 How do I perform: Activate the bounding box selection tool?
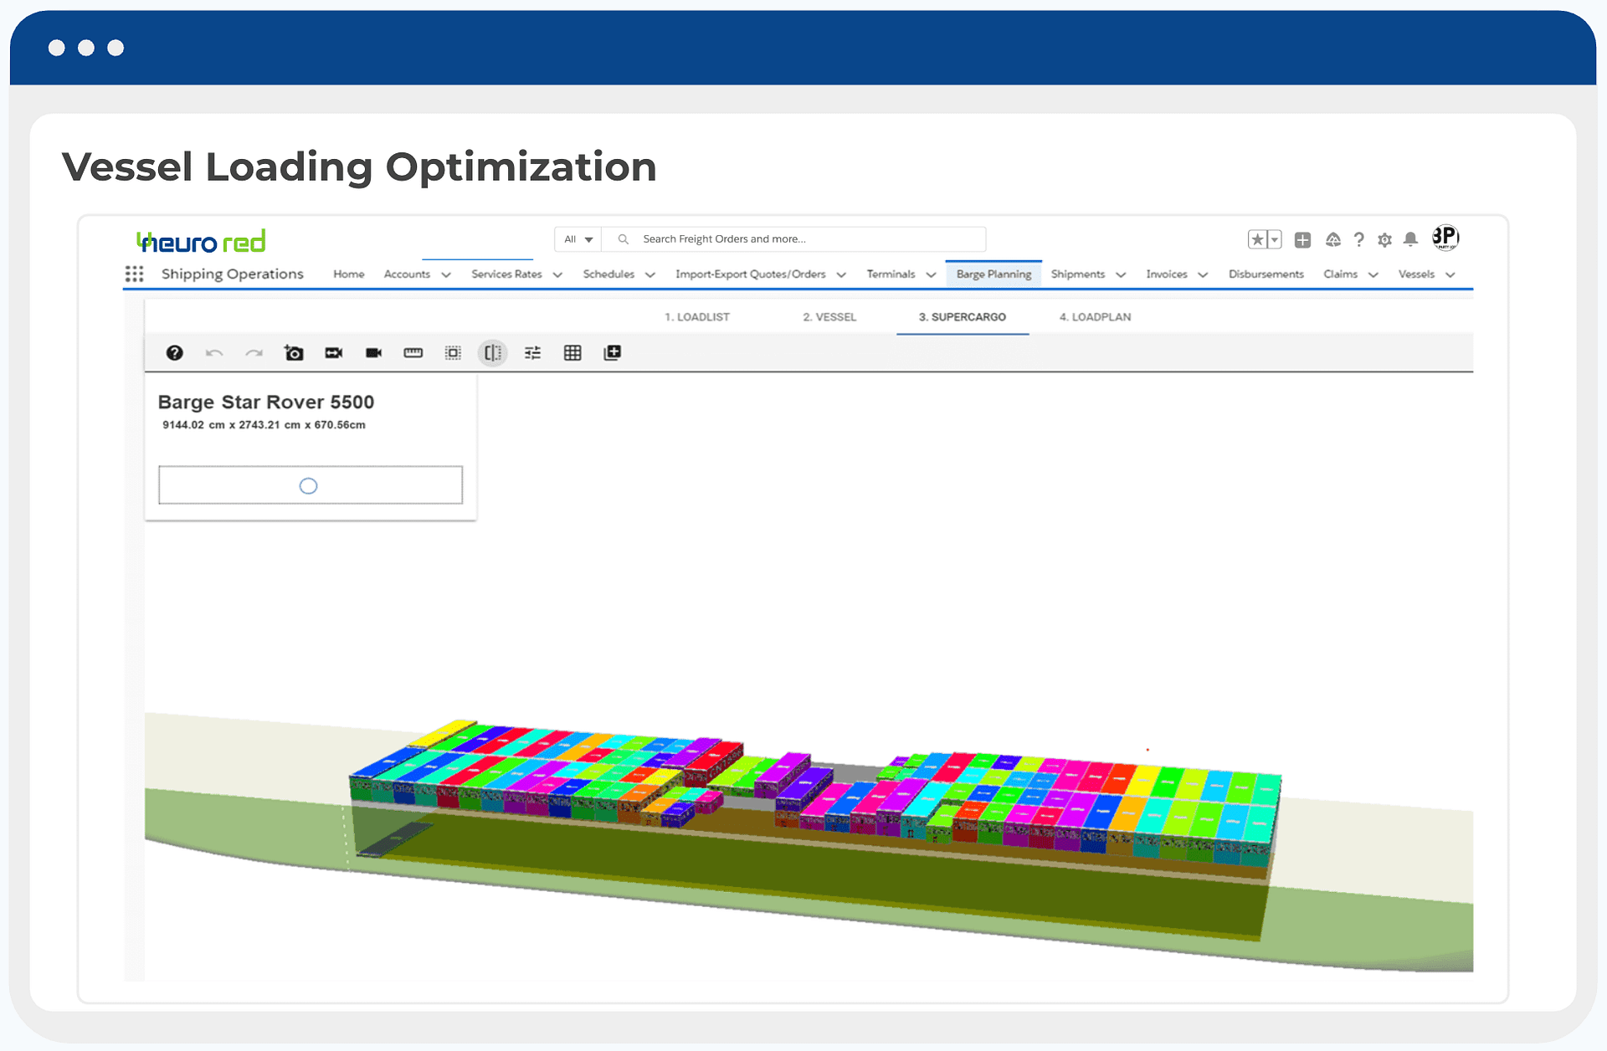coord(453,352)
